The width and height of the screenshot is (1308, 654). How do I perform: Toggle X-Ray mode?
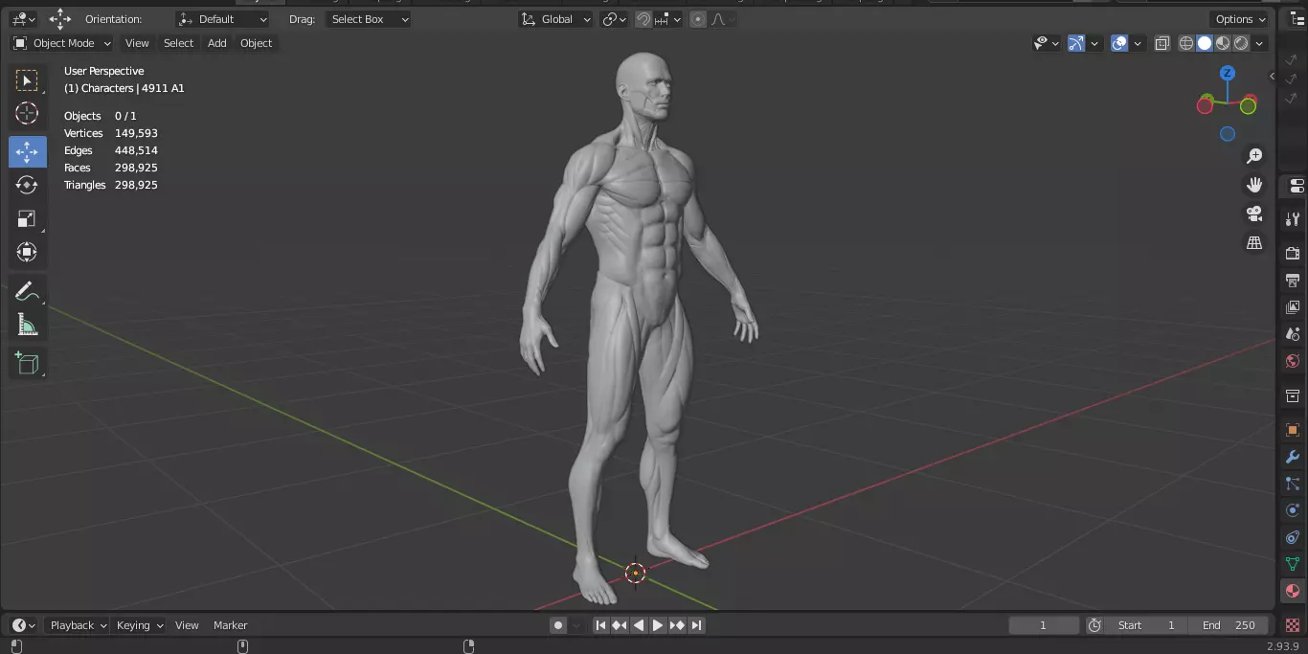coord(1162,43)
